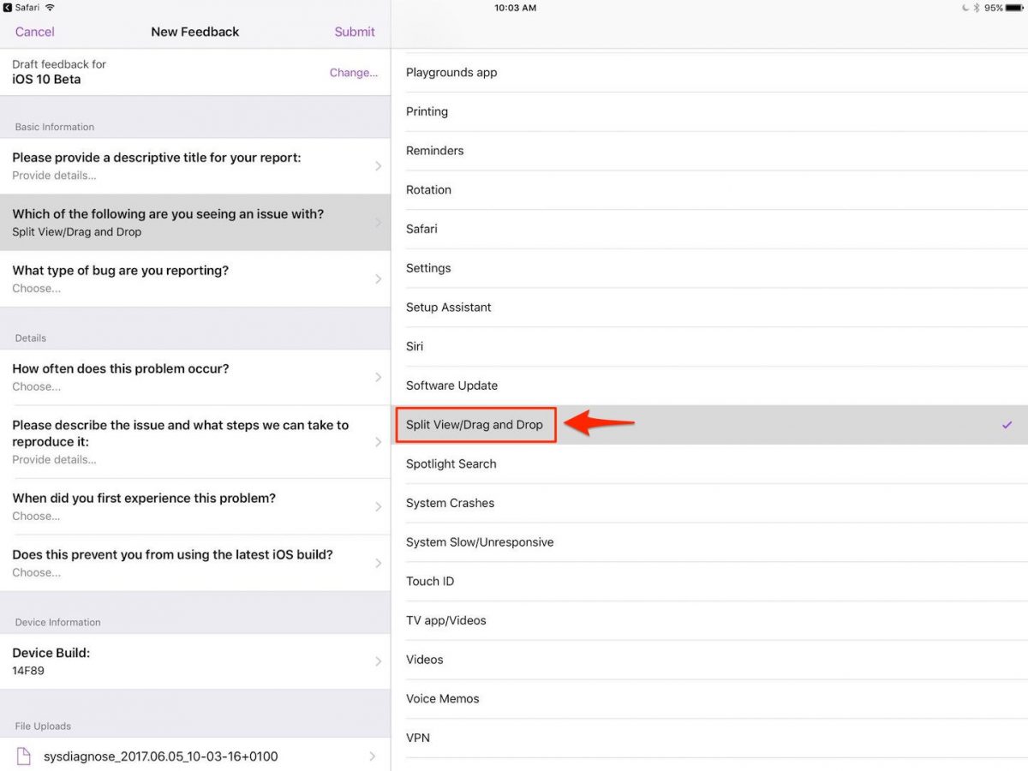1028x771 pixels.
Task: Tap the Cancel button
Action: pyautogui.click(x=34, y=32)
